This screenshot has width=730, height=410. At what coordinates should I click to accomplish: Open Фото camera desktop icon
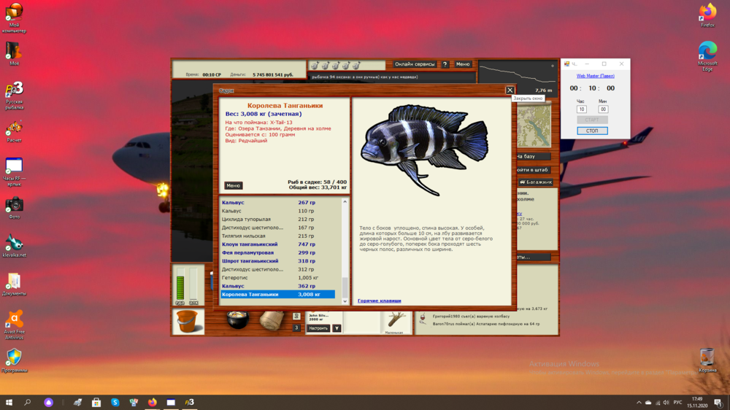pyautogui.click(x=14, y=208)
